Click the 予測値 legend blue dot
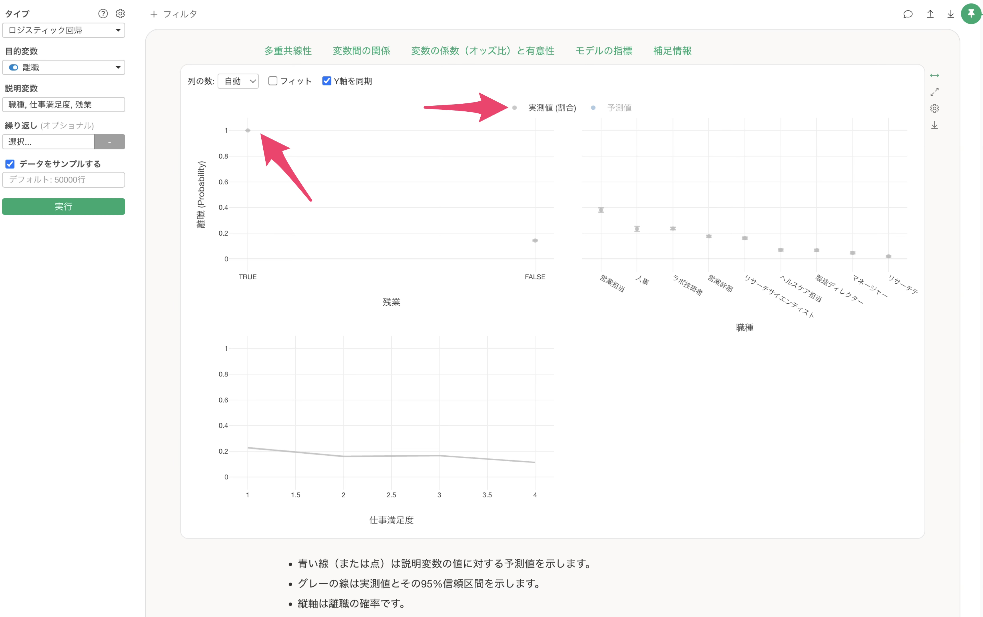Screen dimensions: 983x617 (593, 108)
